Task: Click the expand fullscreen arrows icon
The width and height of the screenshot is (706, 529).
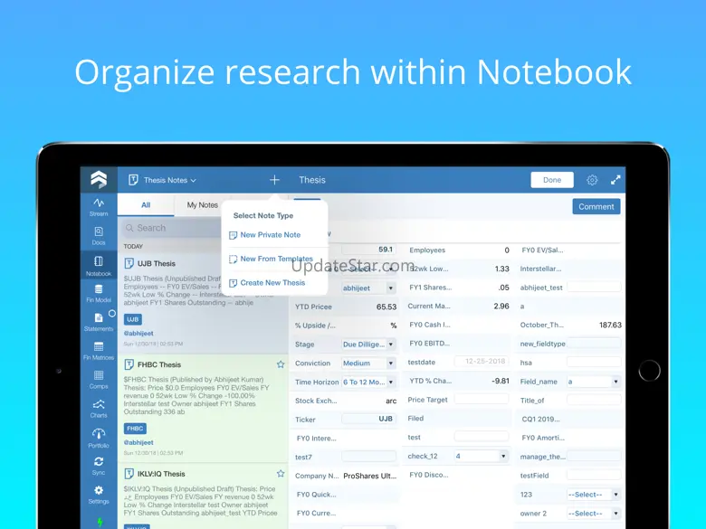Action: click(x=615, y=180)
